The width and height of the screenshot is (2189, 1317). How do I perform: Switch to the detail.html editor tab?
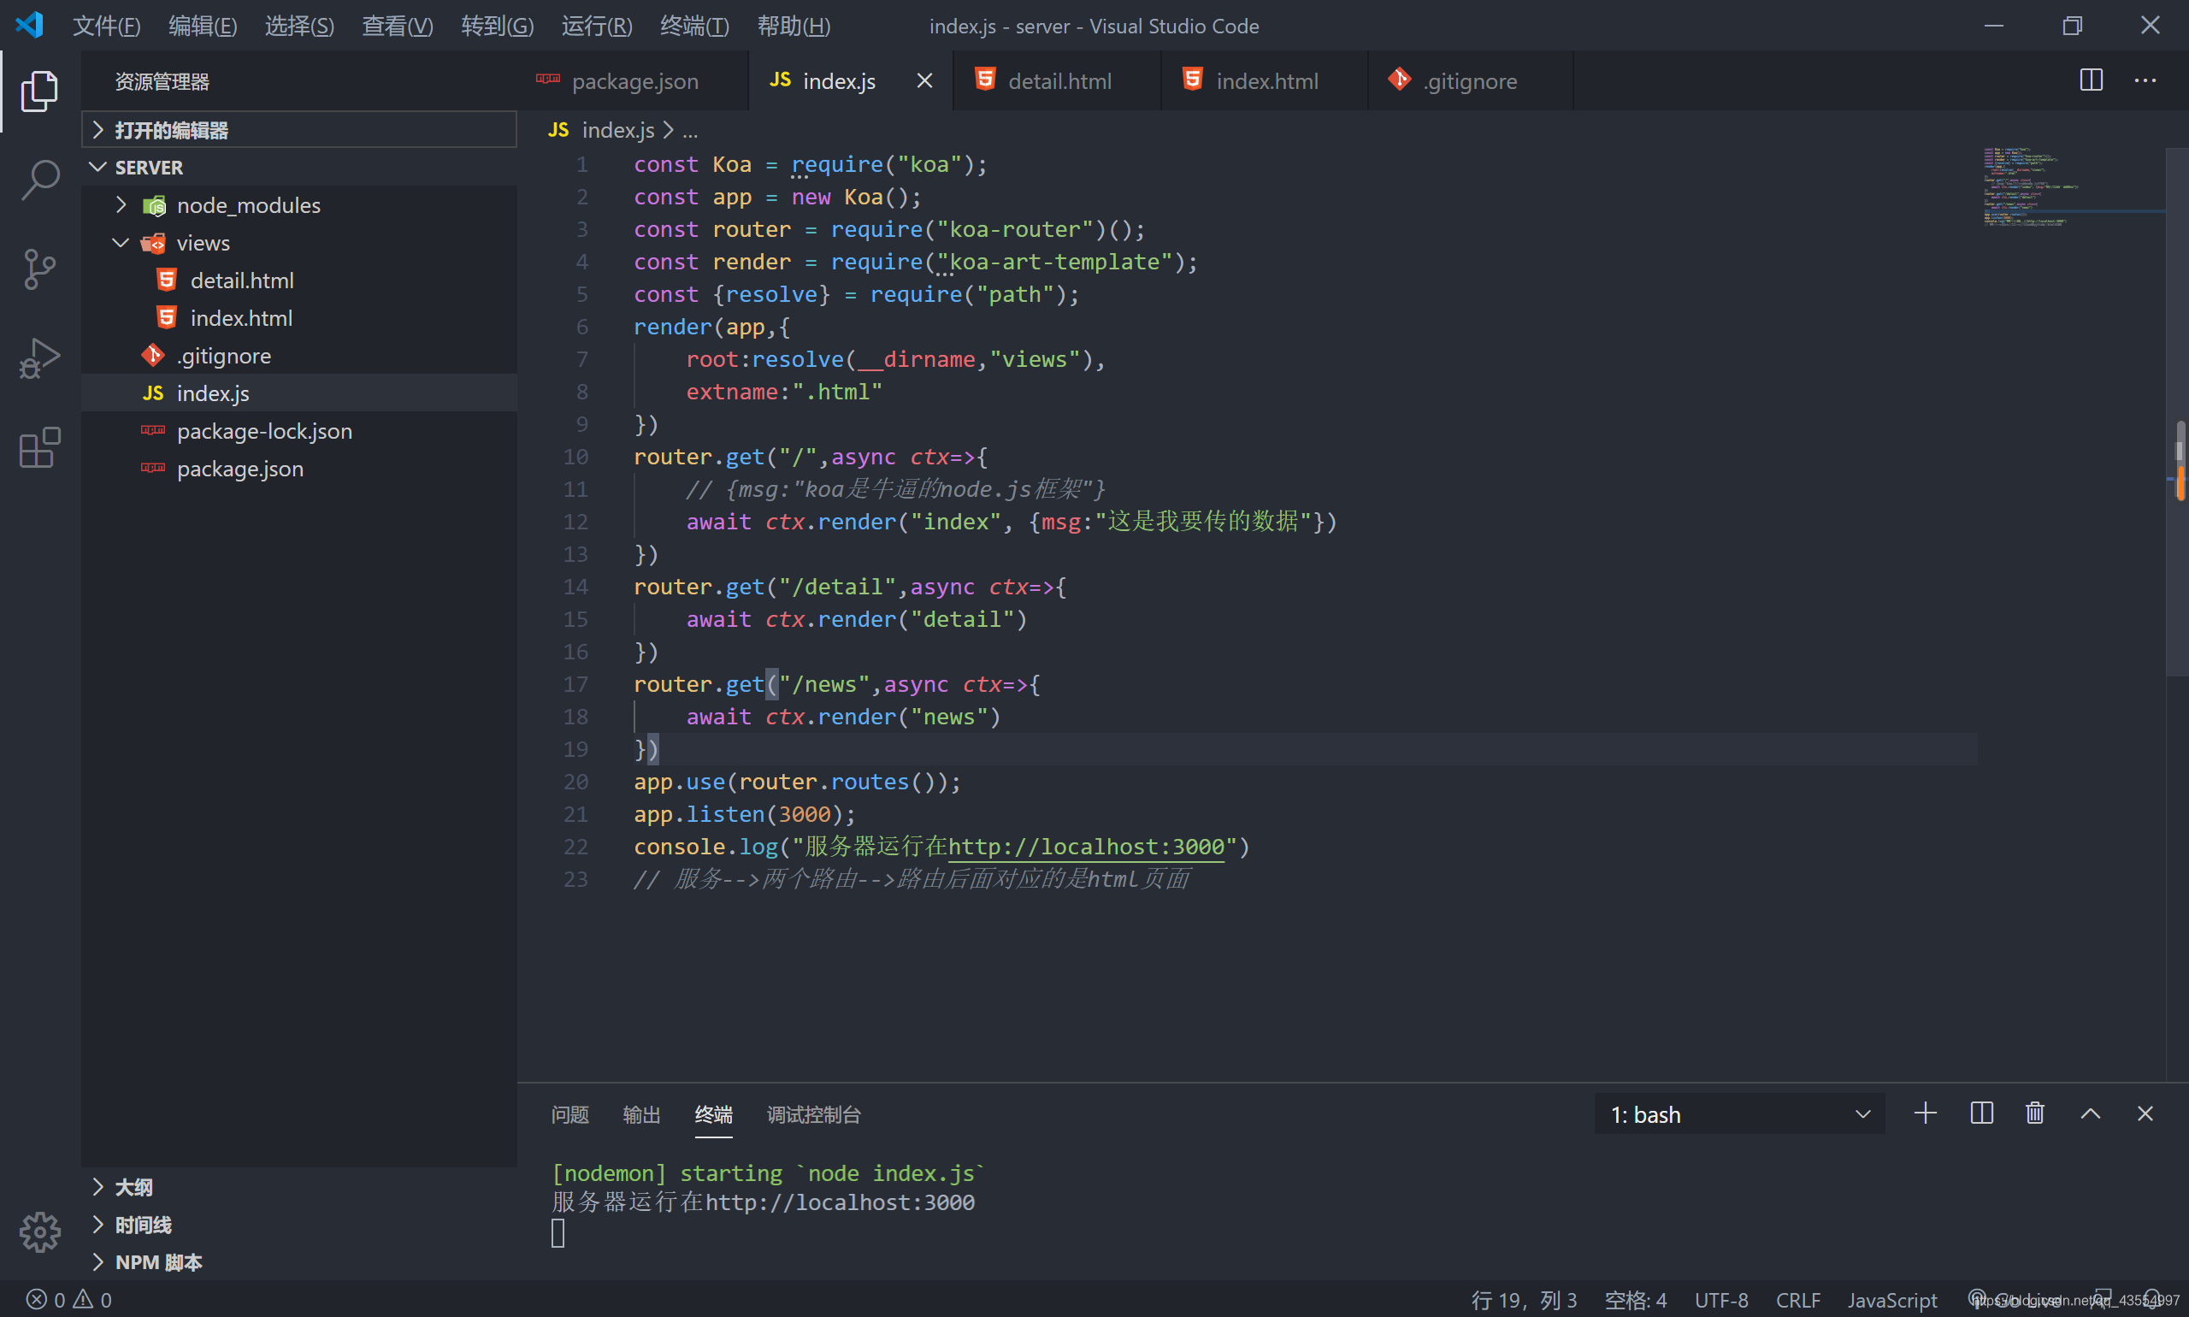pyautogui.click(x=1057, y=80)
